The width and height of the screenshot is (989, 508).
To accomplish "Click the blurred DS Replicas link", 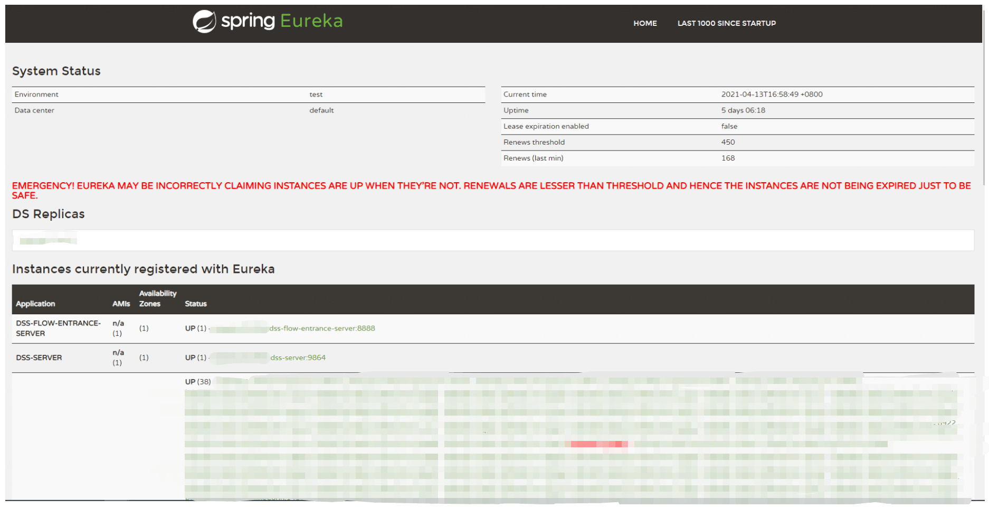I will [48, 241].
